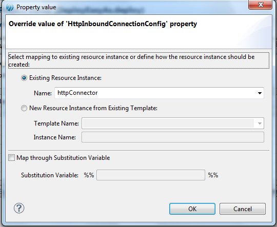Select Existing Resource Instance radio button
The image size is (277, 227).
(x=24, y=78)
